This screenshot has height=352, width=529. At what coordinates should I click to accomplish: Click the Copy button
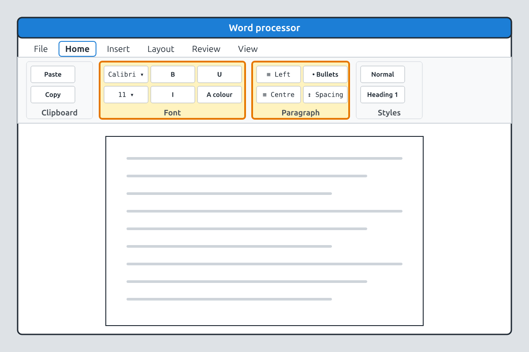(53, 95)
